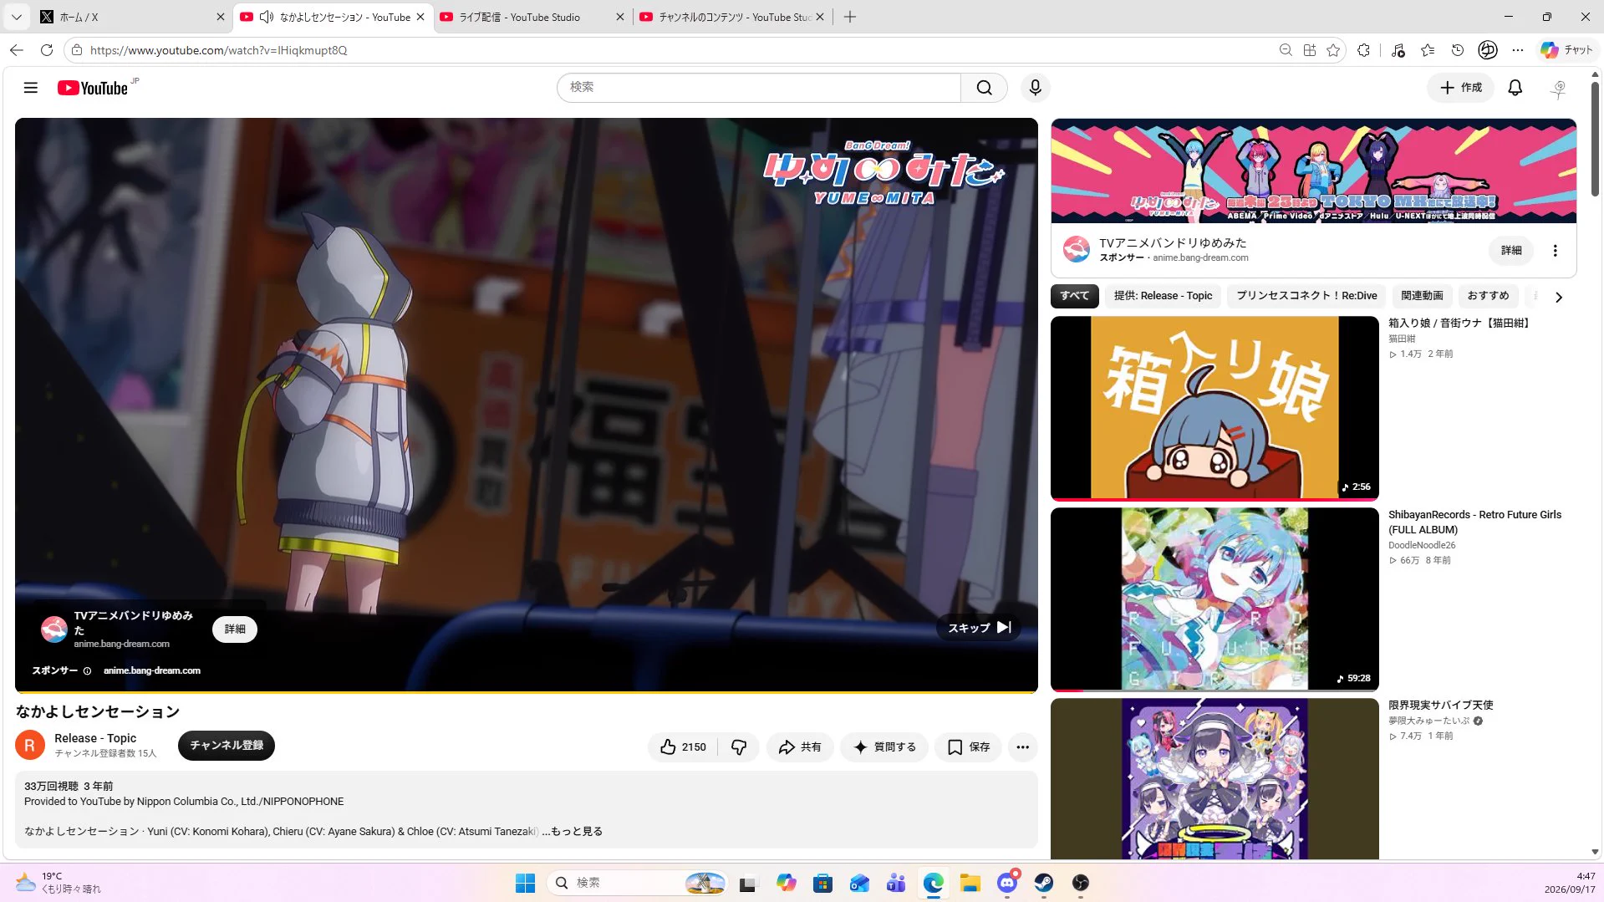Open YouTube notifications bell
The height and width of the screenshot is (902, 1604).
[1515, 88]
